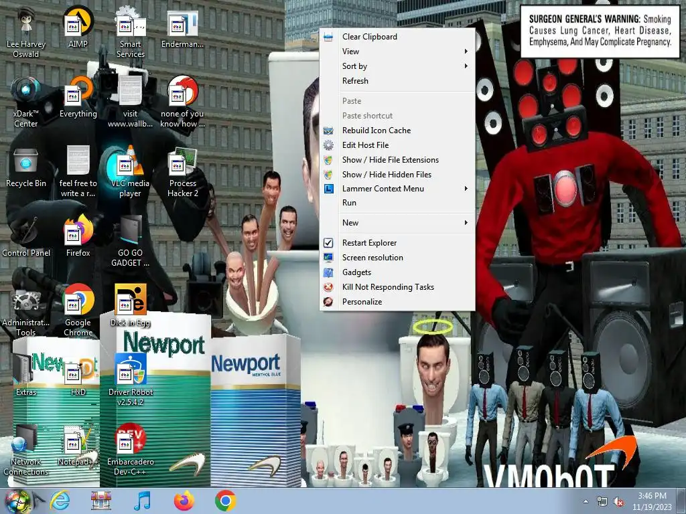Select the 'feel free to write a r...' file
This screenshot has width=686, height=514.
(78, 171)
